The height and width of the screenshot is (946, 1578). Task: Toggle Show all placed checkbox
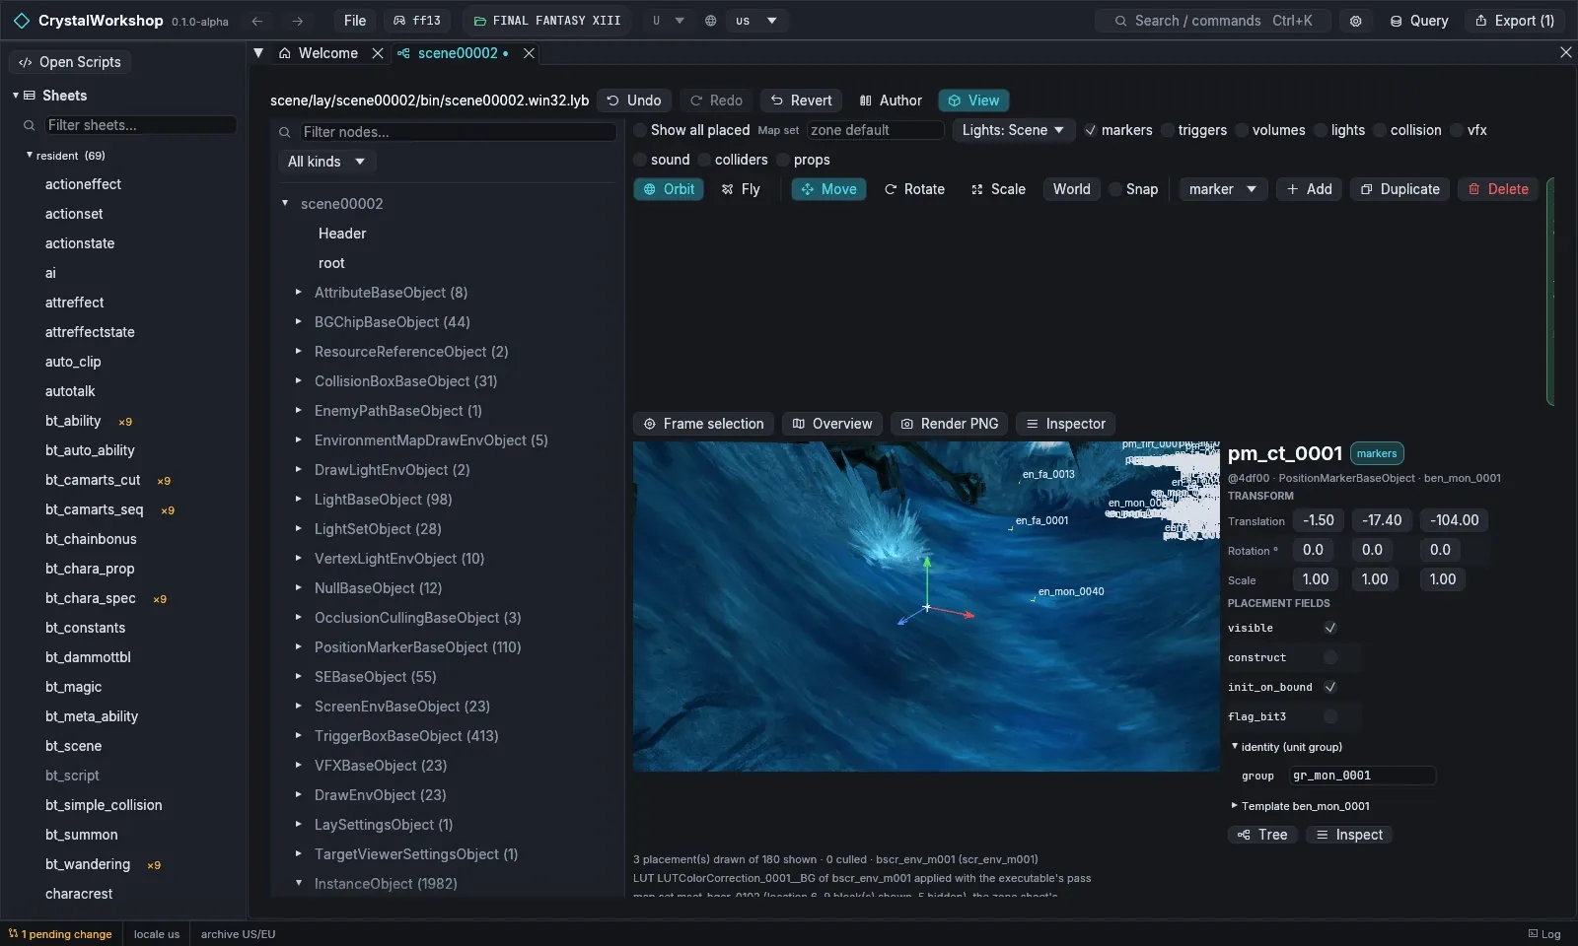(640, 130)
